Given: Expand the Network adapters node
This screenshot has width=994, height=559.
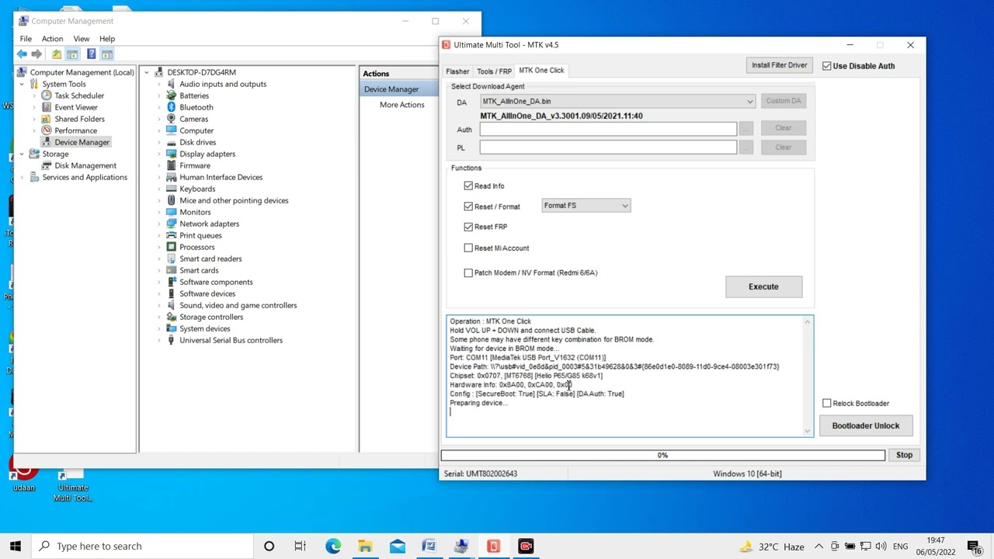Looking at the screenshot, I should click(x=159, y=224).
